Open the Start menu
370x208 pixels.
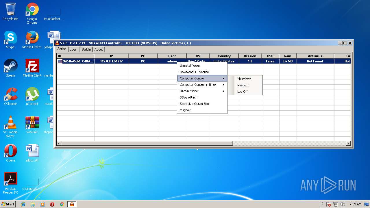pyautogui.click(x=8, y=204)
